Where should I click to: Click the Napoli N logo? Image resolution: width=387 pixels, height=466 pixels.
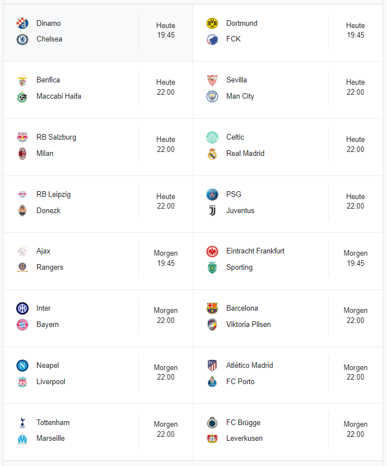point(22,366)
